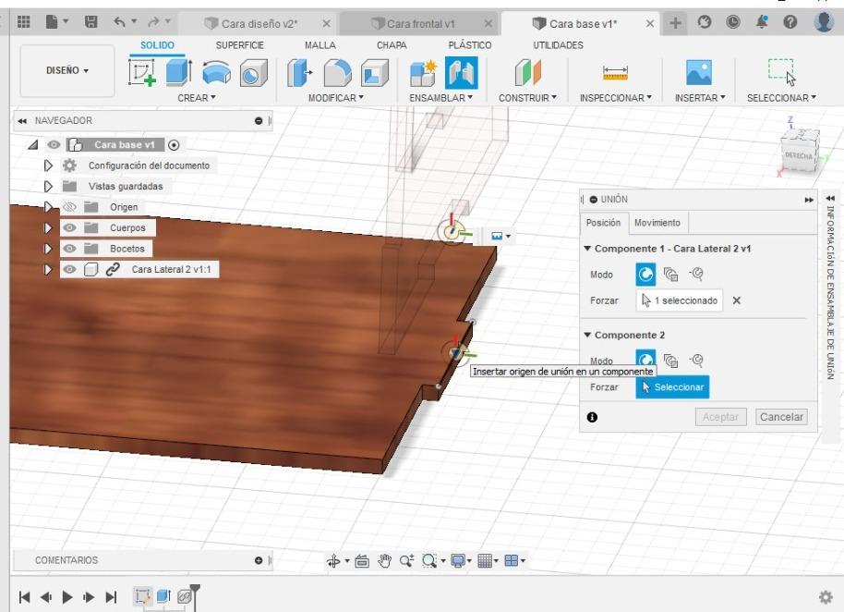
Task: Toggle visibility of Cuerpos folder
Action: coord(69,228)
